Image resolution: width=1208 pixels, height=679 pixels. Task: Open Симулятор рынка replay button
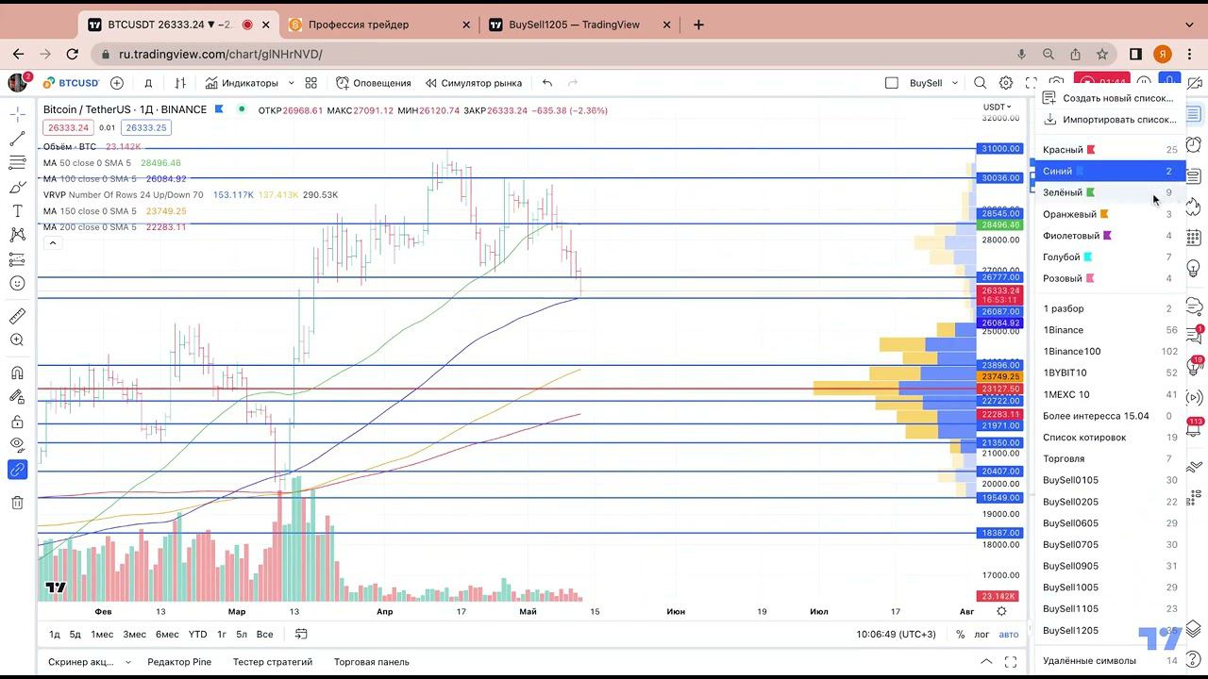474,83
